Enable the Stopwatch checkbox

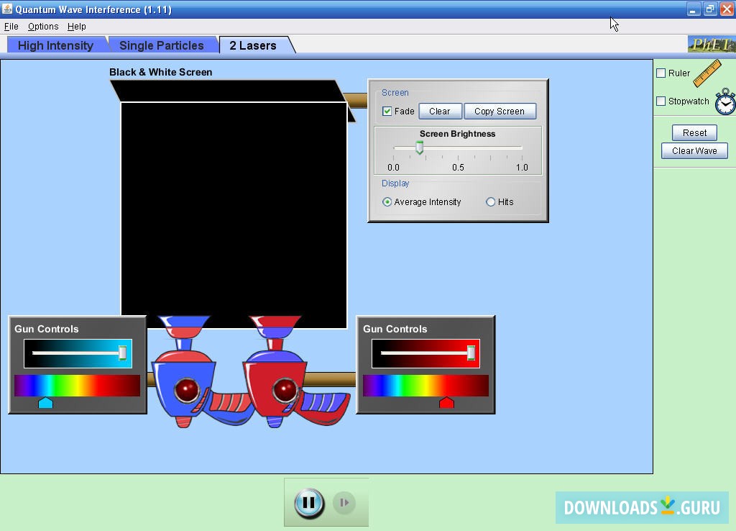661,101
